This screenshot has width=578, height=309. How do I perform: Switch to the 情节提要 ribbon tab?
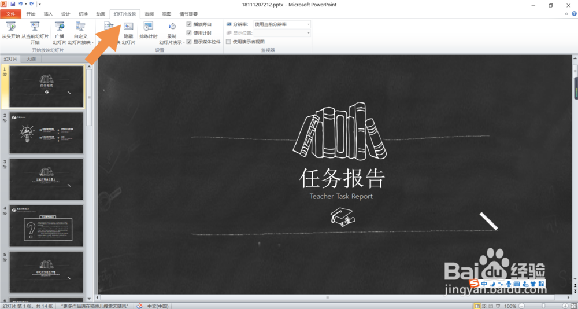click(x=188, y=14)
